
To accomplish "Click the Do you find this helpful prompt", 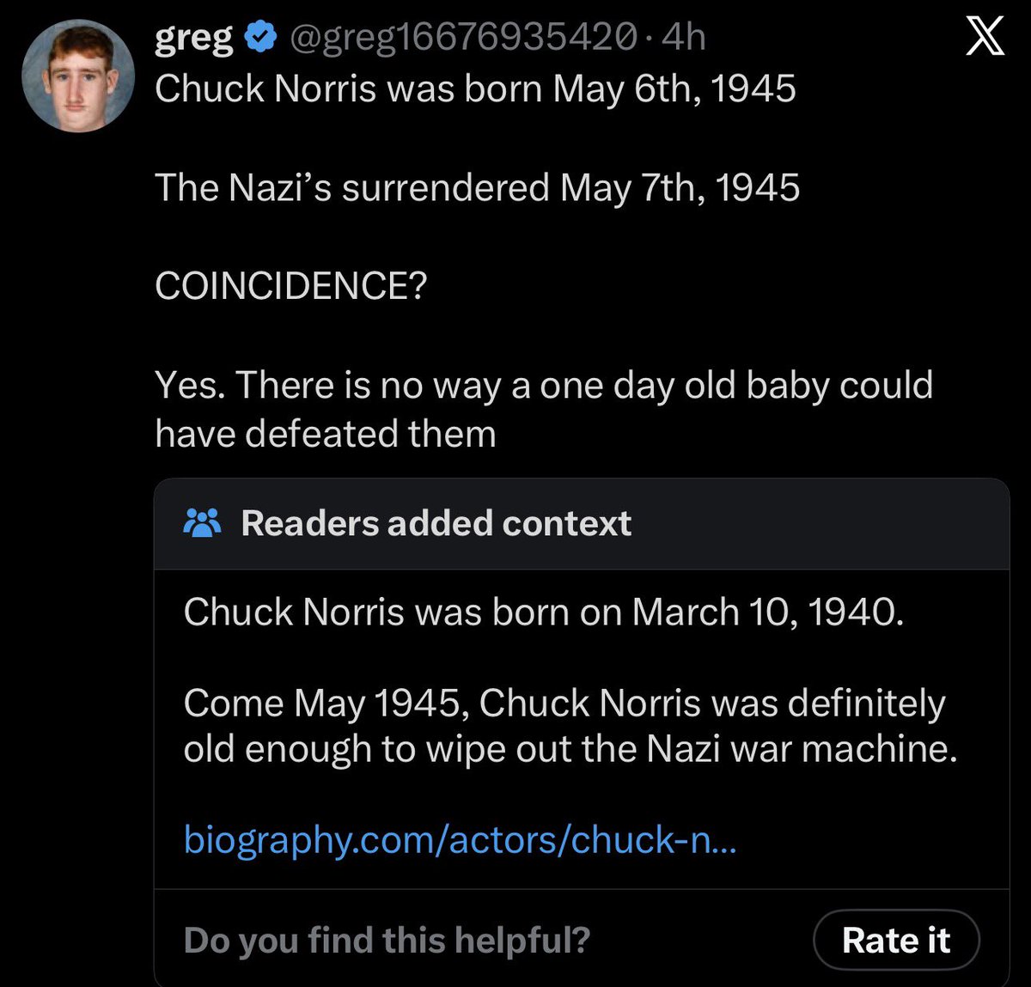I will [x=387, y=940].
